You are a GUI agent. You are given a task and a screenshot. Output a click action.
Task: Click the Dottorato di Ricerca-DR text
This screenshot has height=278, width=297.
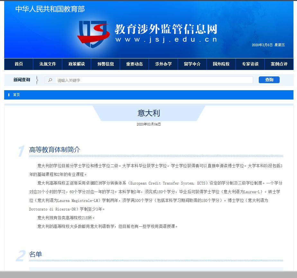[x=52, y=209]
